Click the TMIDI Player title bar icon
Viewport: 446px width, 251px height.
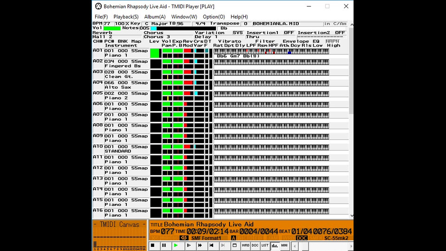tap(98, 6)
